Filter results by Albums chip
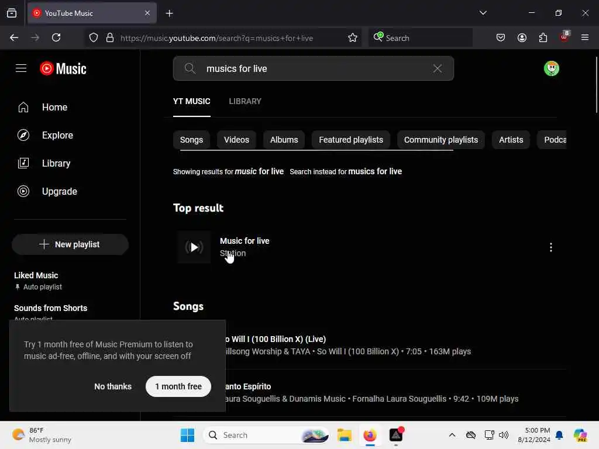The image size is (599, 449). tap(284, 140)
